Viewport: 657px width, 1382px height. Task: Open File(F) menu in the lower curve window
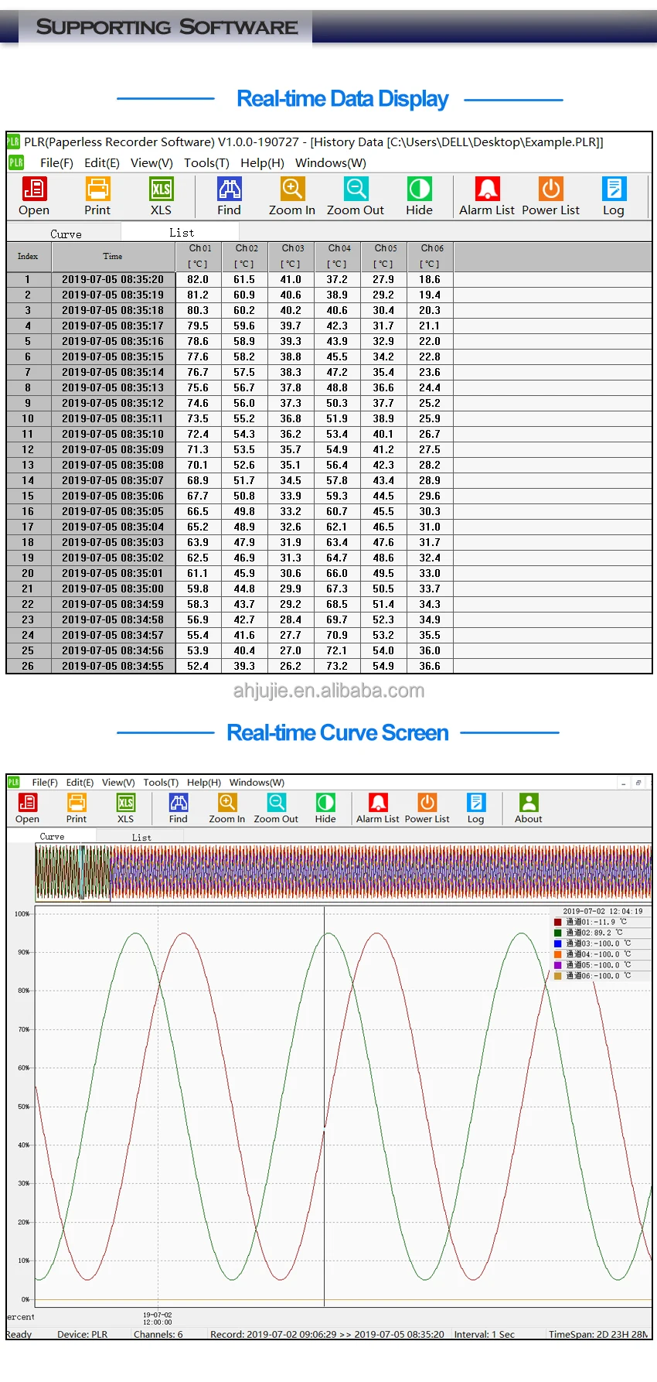point(45,783)
